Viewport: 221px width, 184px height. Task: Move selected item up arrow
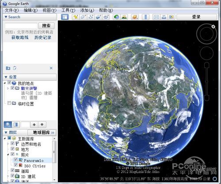pos(34,124)
